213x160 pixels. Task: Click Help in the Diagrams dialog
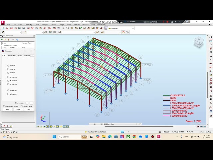click(29, 109)
